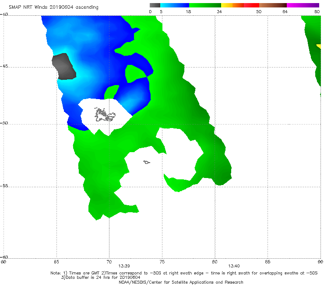324x285 pixels.
Task: Click the gray 0-5 knot segment of the colorbar
Action: [x=155, y=5]
